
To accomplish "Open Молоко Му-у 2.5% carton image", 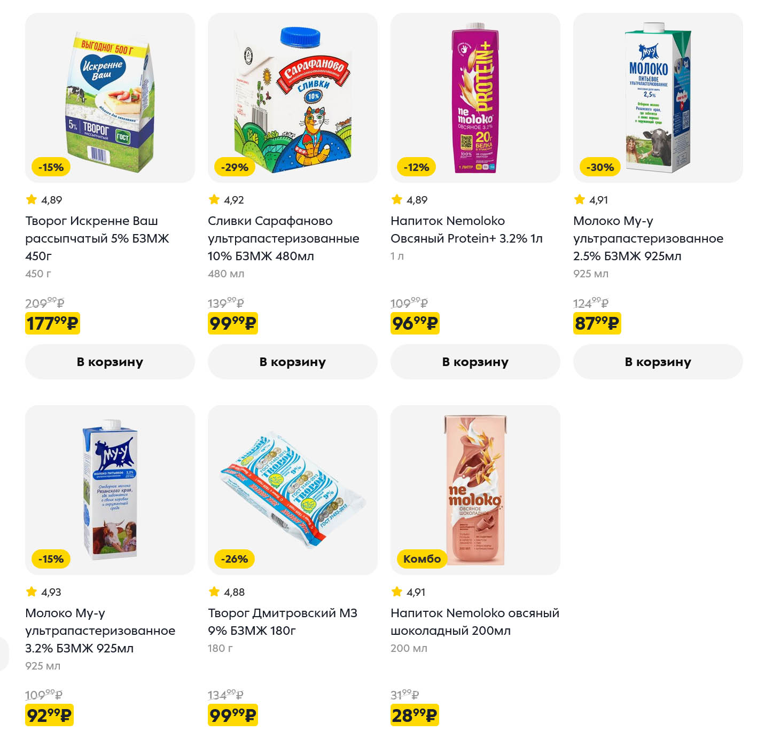I will pos(658,98).
